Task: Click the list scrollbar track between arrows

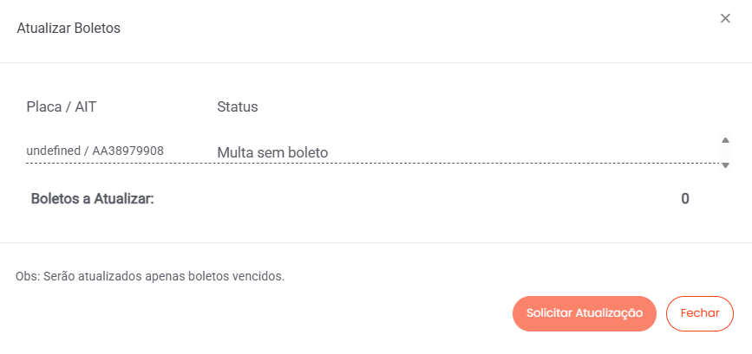Action: pos(725,152)
